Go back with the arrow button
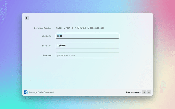The image size is (175, 109). [27, 18]
